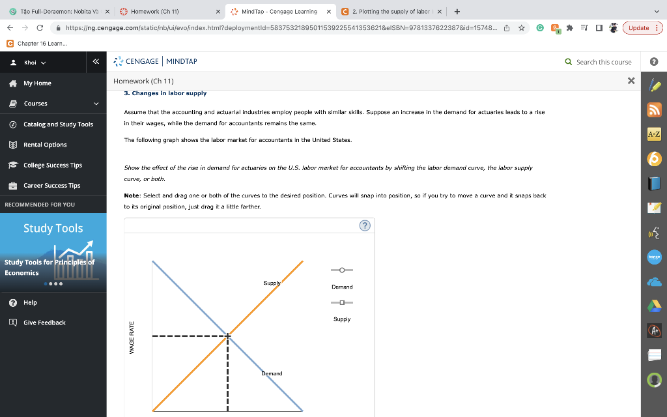Open the Khoi user account dropdown
The width and height of the screenshot is (667, 417).
(32, 62)
